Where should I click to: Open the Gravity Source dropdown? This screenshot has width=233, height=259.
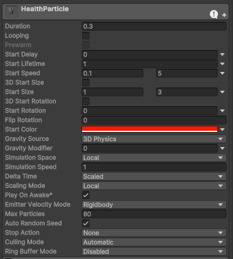pyautogui.click(x=154, y=139)
